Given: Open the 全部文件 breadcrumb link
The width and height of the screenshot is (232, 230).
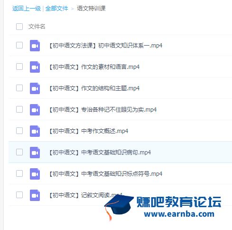Looking at the screenshot, I should pos(56,9).
